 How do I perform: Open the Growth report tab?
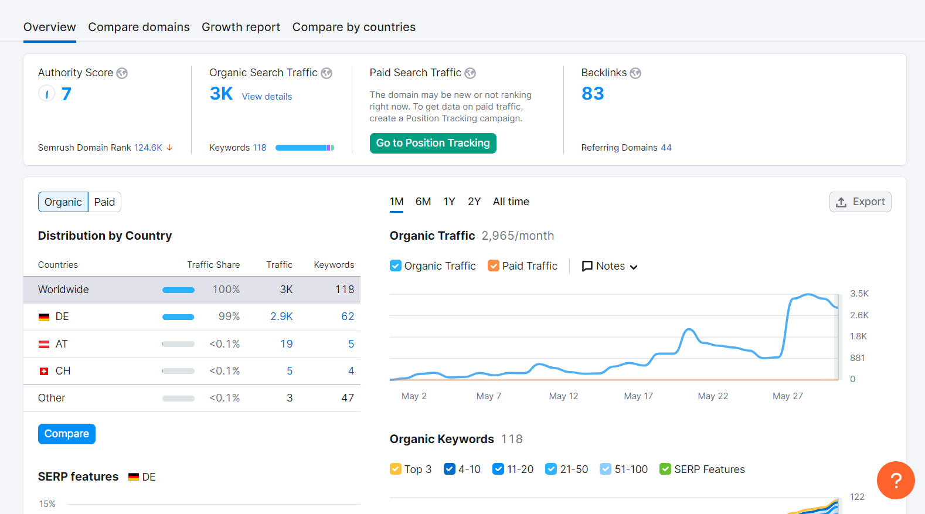tap(241, 27)
